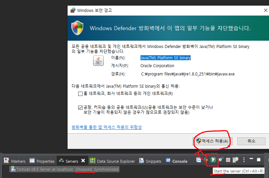The image size is (269, 178).
Task: Start the Tomcat server with the green play icon
Action: (x=213, y=160)
